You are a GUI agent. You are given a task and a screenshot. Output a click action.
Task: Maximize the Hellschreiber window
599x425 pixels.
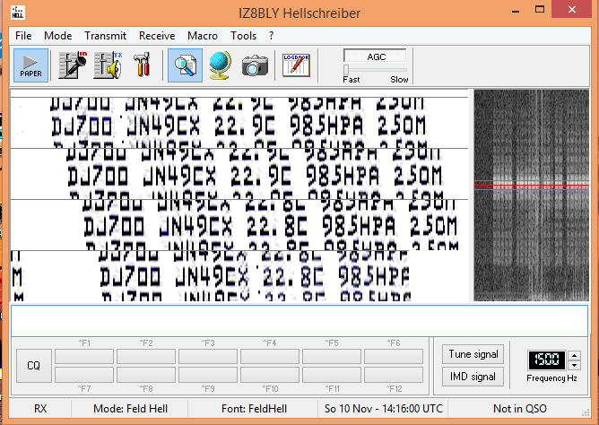click(x=540, y=10)
